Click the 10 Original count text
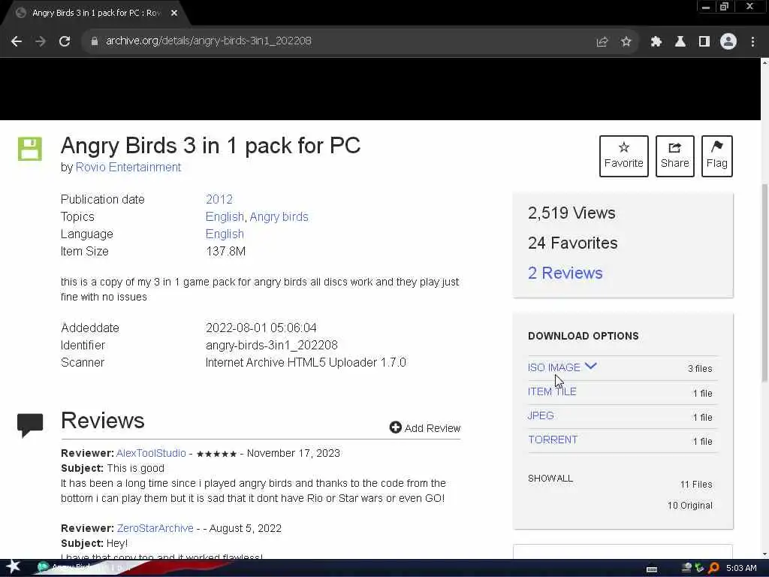769x577 pixels. tap(689, 506)
